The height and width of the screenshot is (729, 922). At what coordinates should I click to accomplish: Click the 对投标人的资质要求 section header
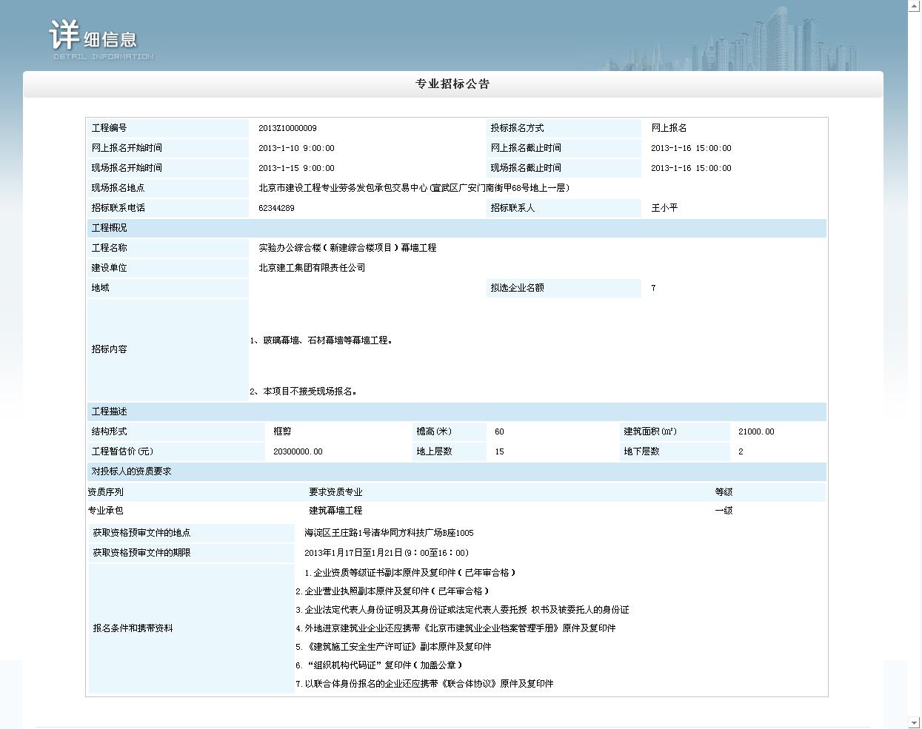[x=456, y=471]
